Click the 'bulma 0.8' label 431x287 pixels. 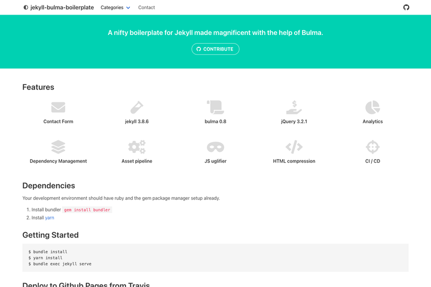point(215,121)
